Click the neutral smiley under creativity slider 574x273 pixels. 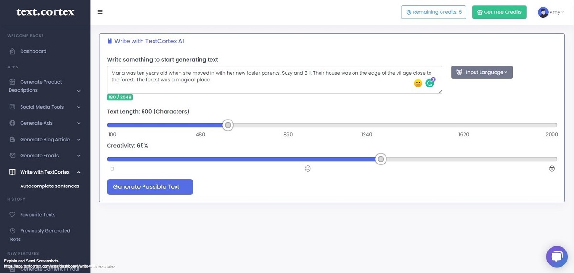(308, 169)
